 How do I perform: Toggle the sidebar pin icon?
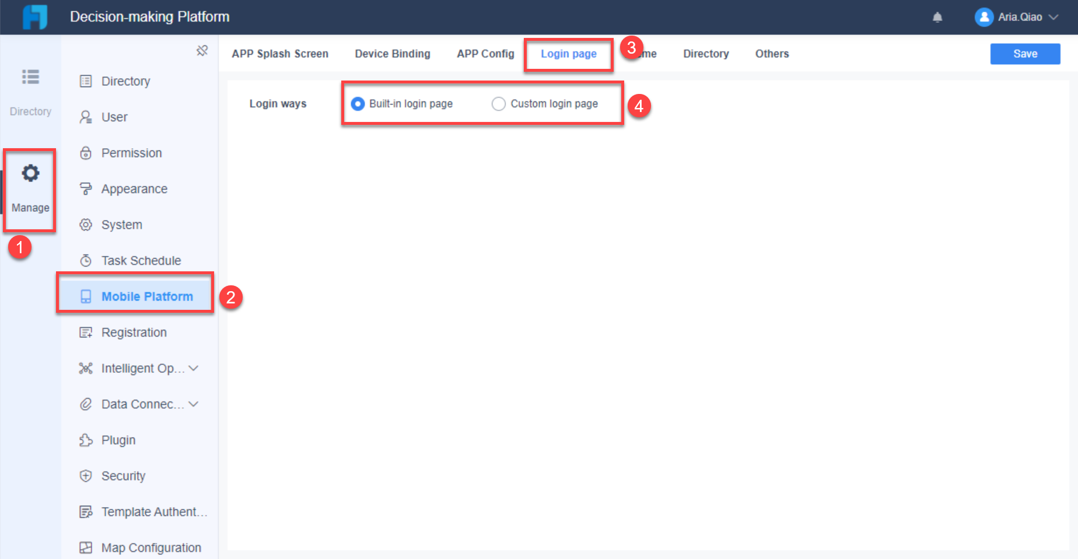202,51
